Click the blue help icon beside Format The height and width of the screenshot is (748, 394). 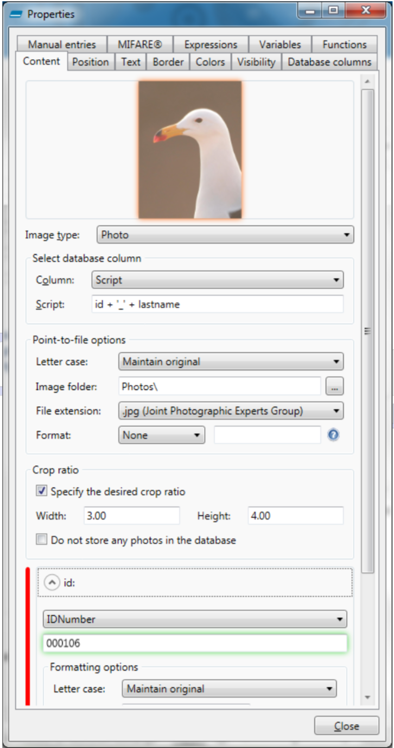point(333,435)
